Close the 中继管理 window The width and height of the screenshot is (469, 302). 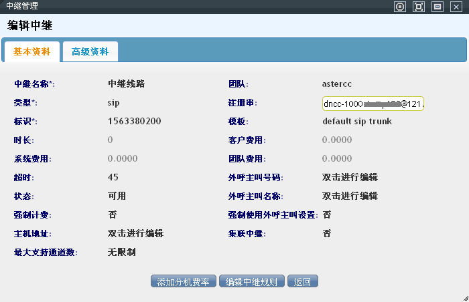click(x=457, y=7)
